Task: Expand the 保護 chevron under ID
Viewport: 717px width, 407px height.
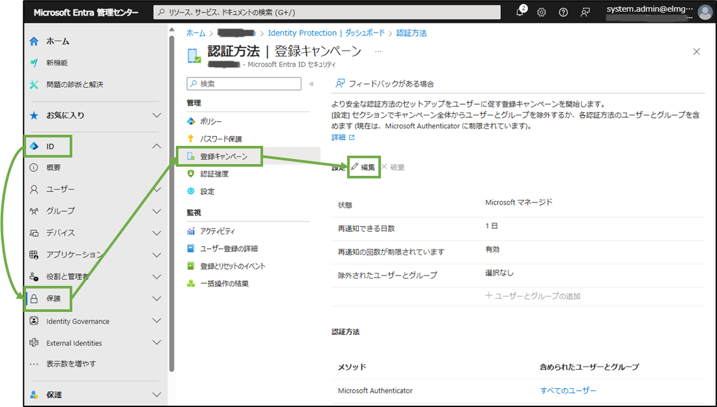Action: [x=156, y=299]
